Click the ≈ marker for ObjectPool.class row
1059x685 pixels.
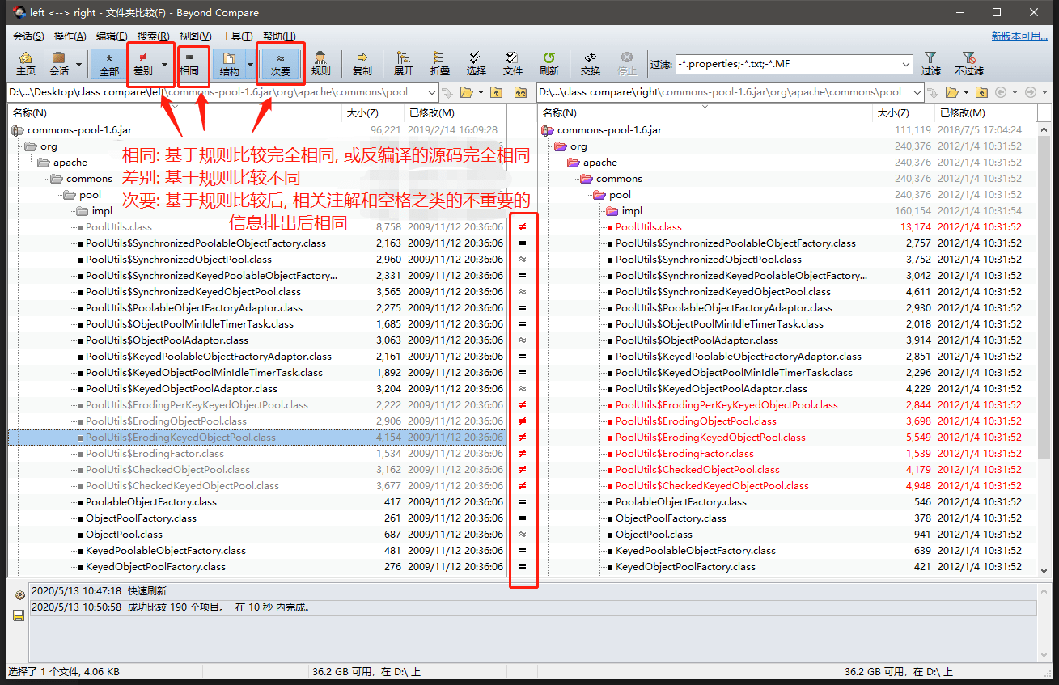click(523, 535)
